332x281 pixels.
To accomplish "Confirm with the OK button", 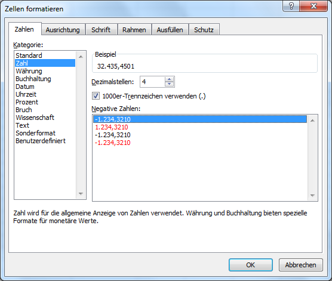I will click(x=250, y=265).
